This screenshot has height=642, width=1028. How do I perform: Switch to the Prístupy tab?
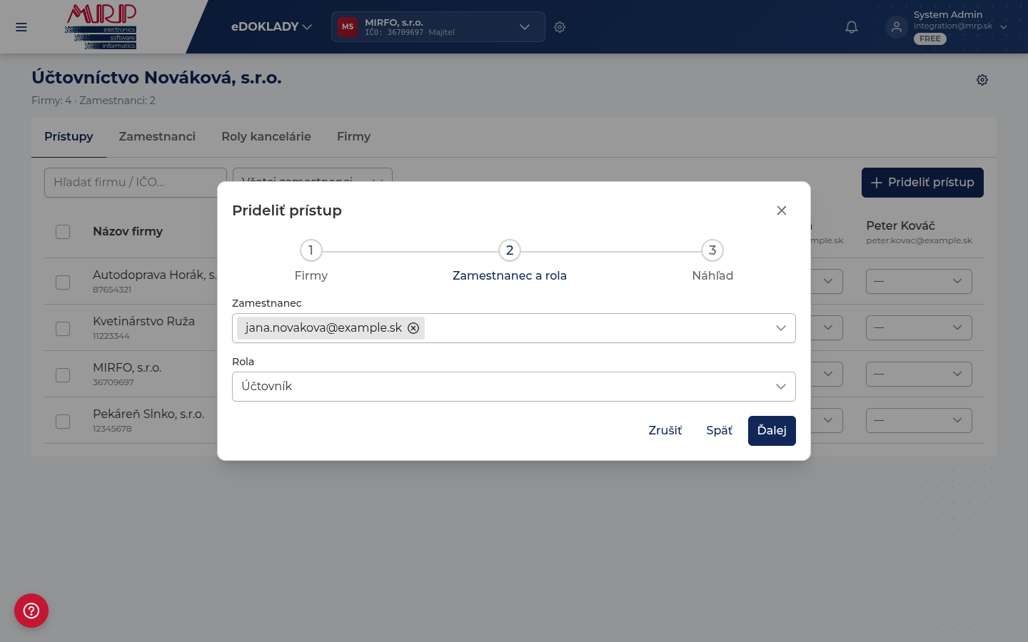(69, 137)
